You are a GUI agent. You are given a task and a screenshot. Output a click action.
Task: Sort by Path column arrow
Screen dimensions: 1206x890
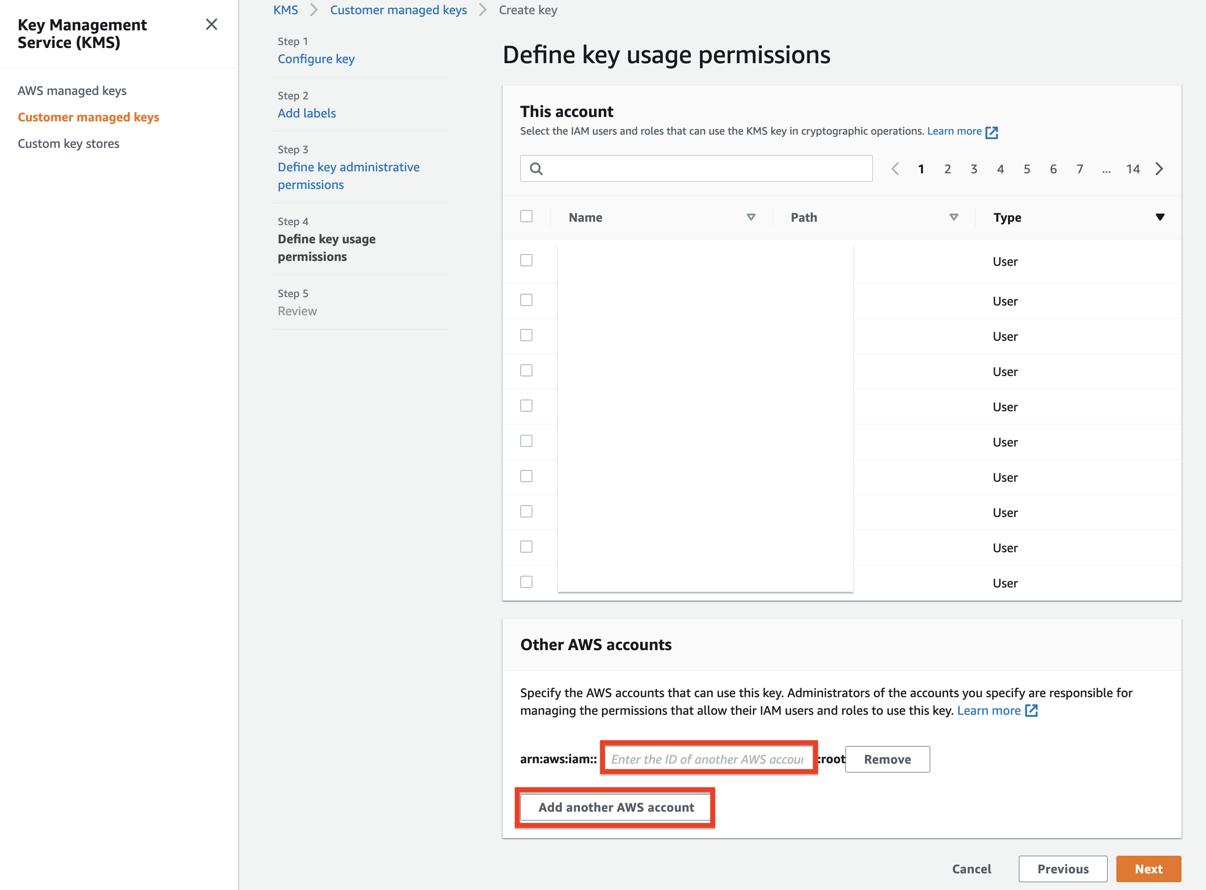pyautogui.click(x=953, y=217)
